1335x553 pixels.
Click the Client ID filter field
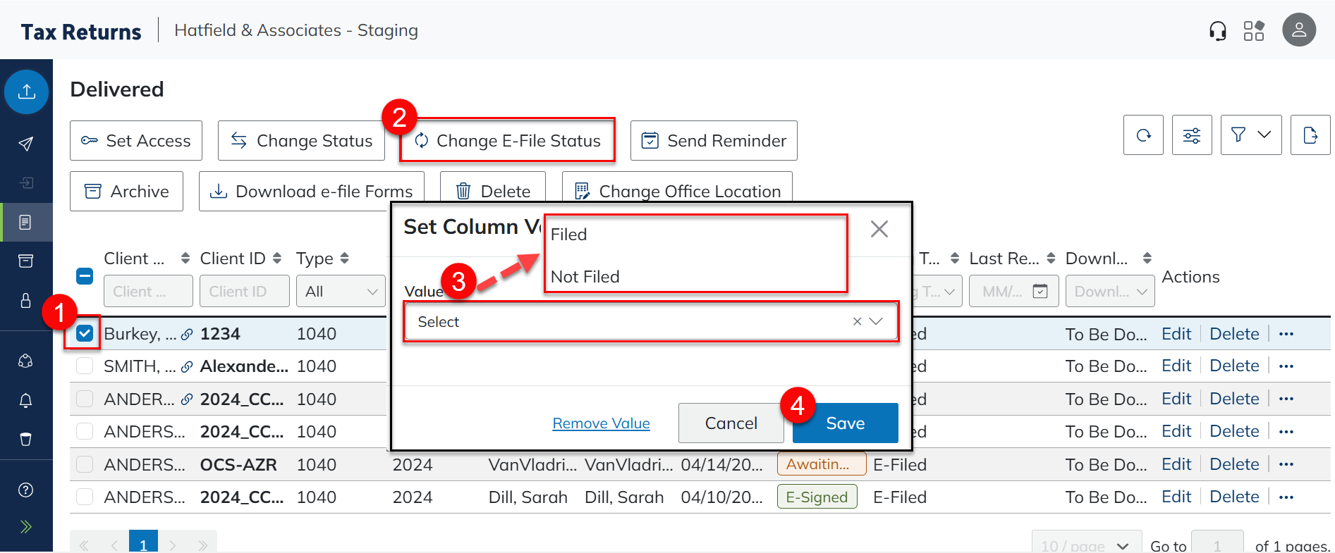(245, 292)
